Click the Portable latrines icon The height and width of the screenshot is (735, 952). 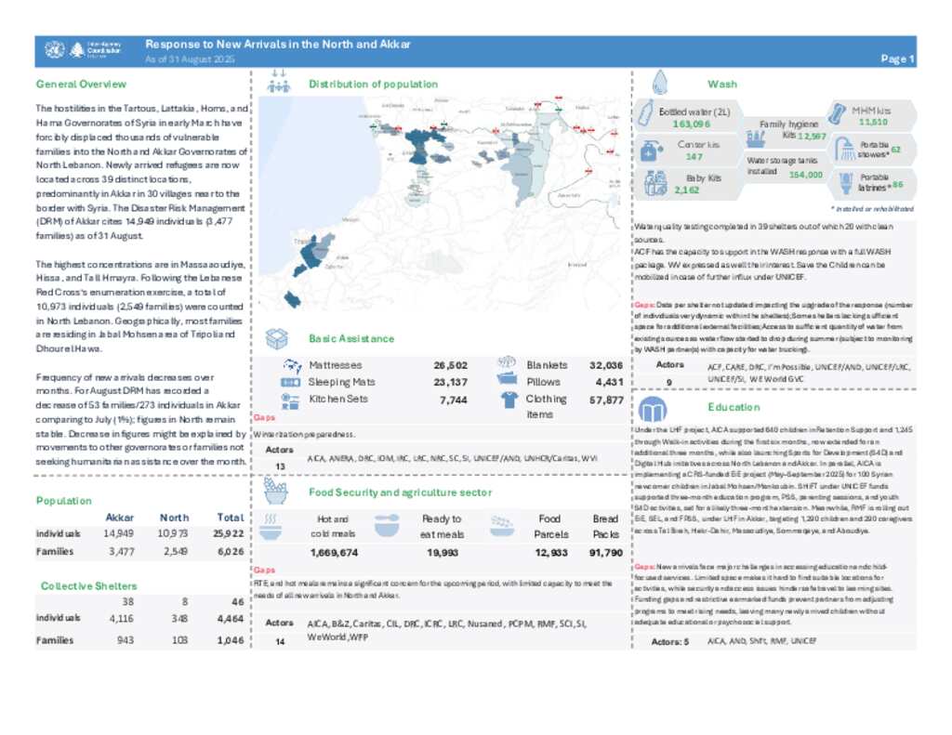(x=845, y=181)
